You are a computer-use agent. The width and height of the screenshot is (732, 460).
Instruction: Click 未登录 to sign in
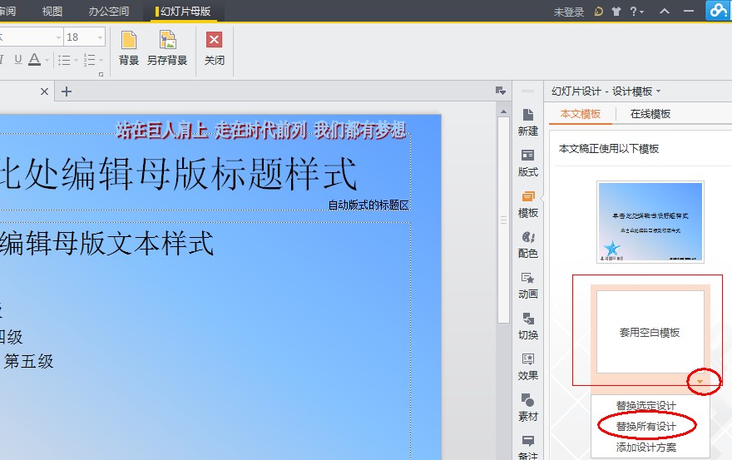(x=569, y=12)
